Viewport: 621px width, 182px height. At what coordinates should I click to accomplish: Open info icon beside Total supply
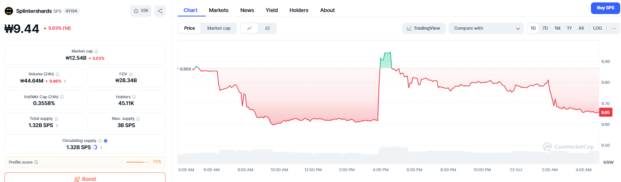pos(56,119)
